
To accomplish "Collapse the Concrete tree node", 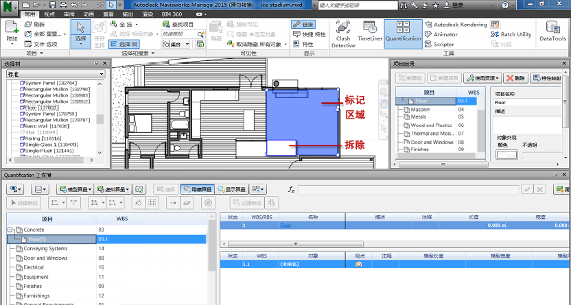I will [10, 230].
